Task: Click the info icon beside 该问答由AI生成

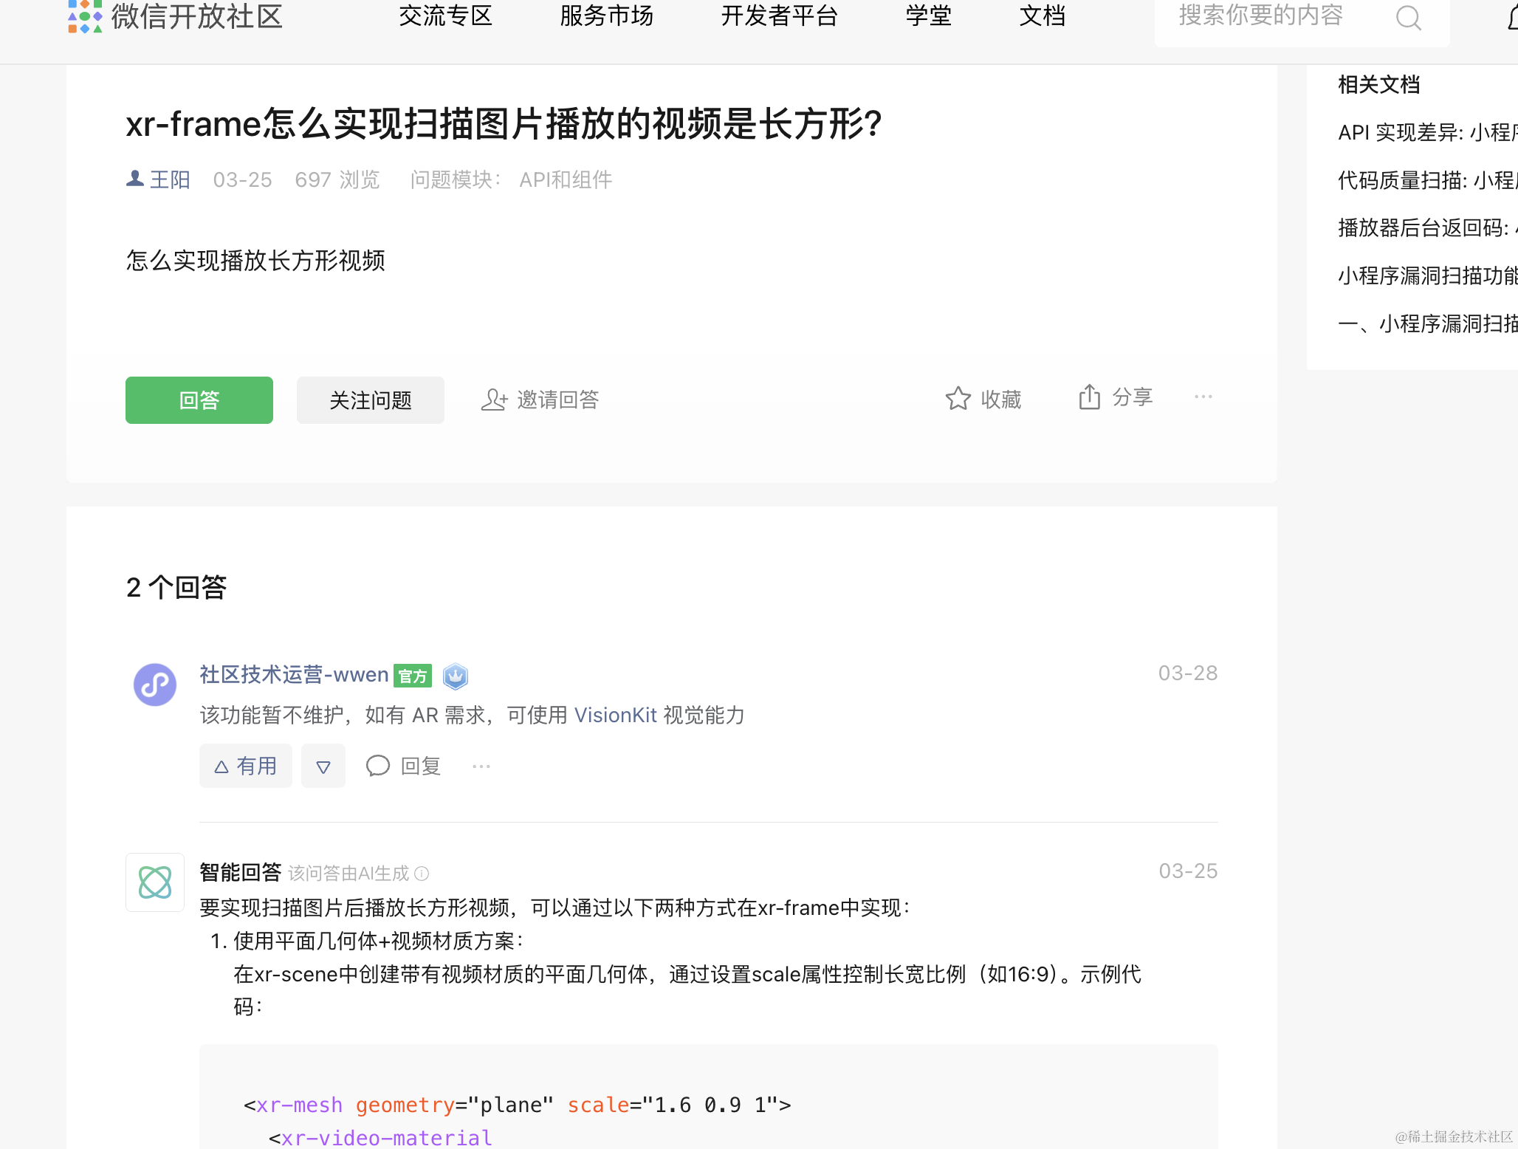Action: [x=422, y=874]
